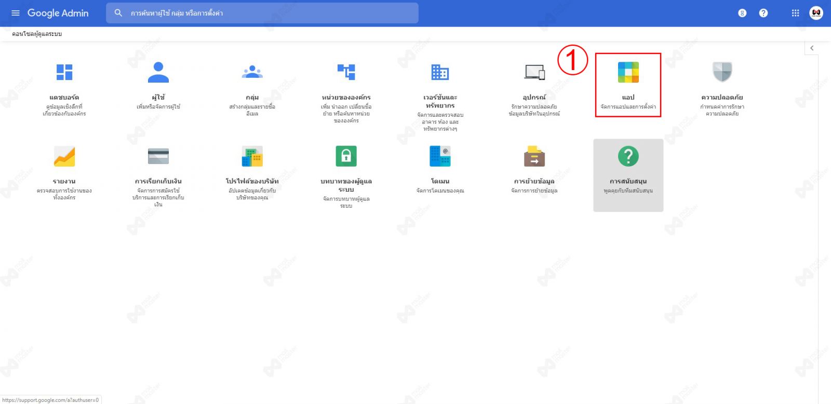Click the การเรียกเก็บเงิน title text

tap(158, 182)
